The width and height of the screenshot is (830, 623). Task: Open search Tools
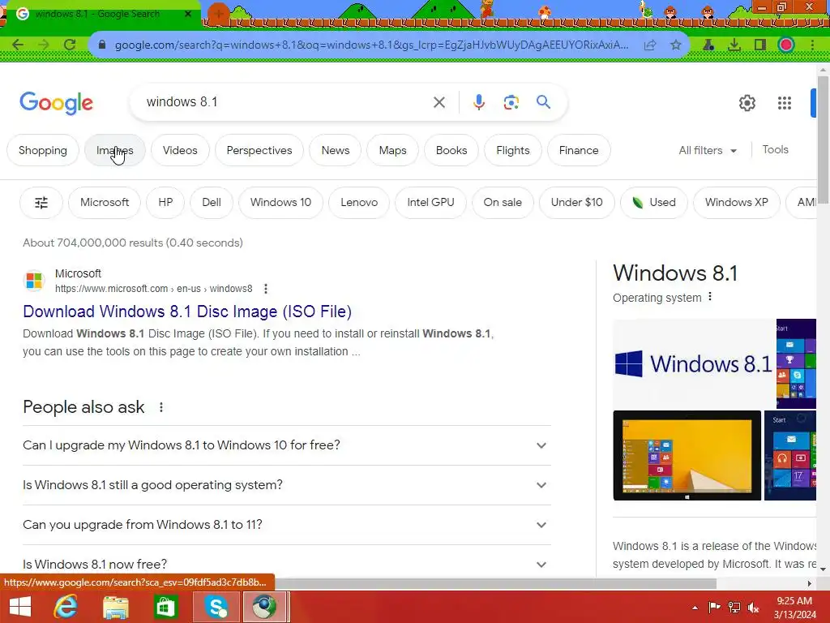pyautogui.click(x=775, y=150)
